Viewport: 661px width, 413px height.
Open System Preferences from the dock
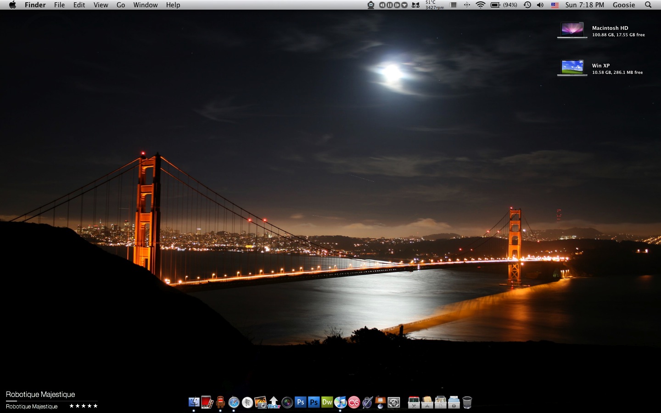[x=394, y=402]
